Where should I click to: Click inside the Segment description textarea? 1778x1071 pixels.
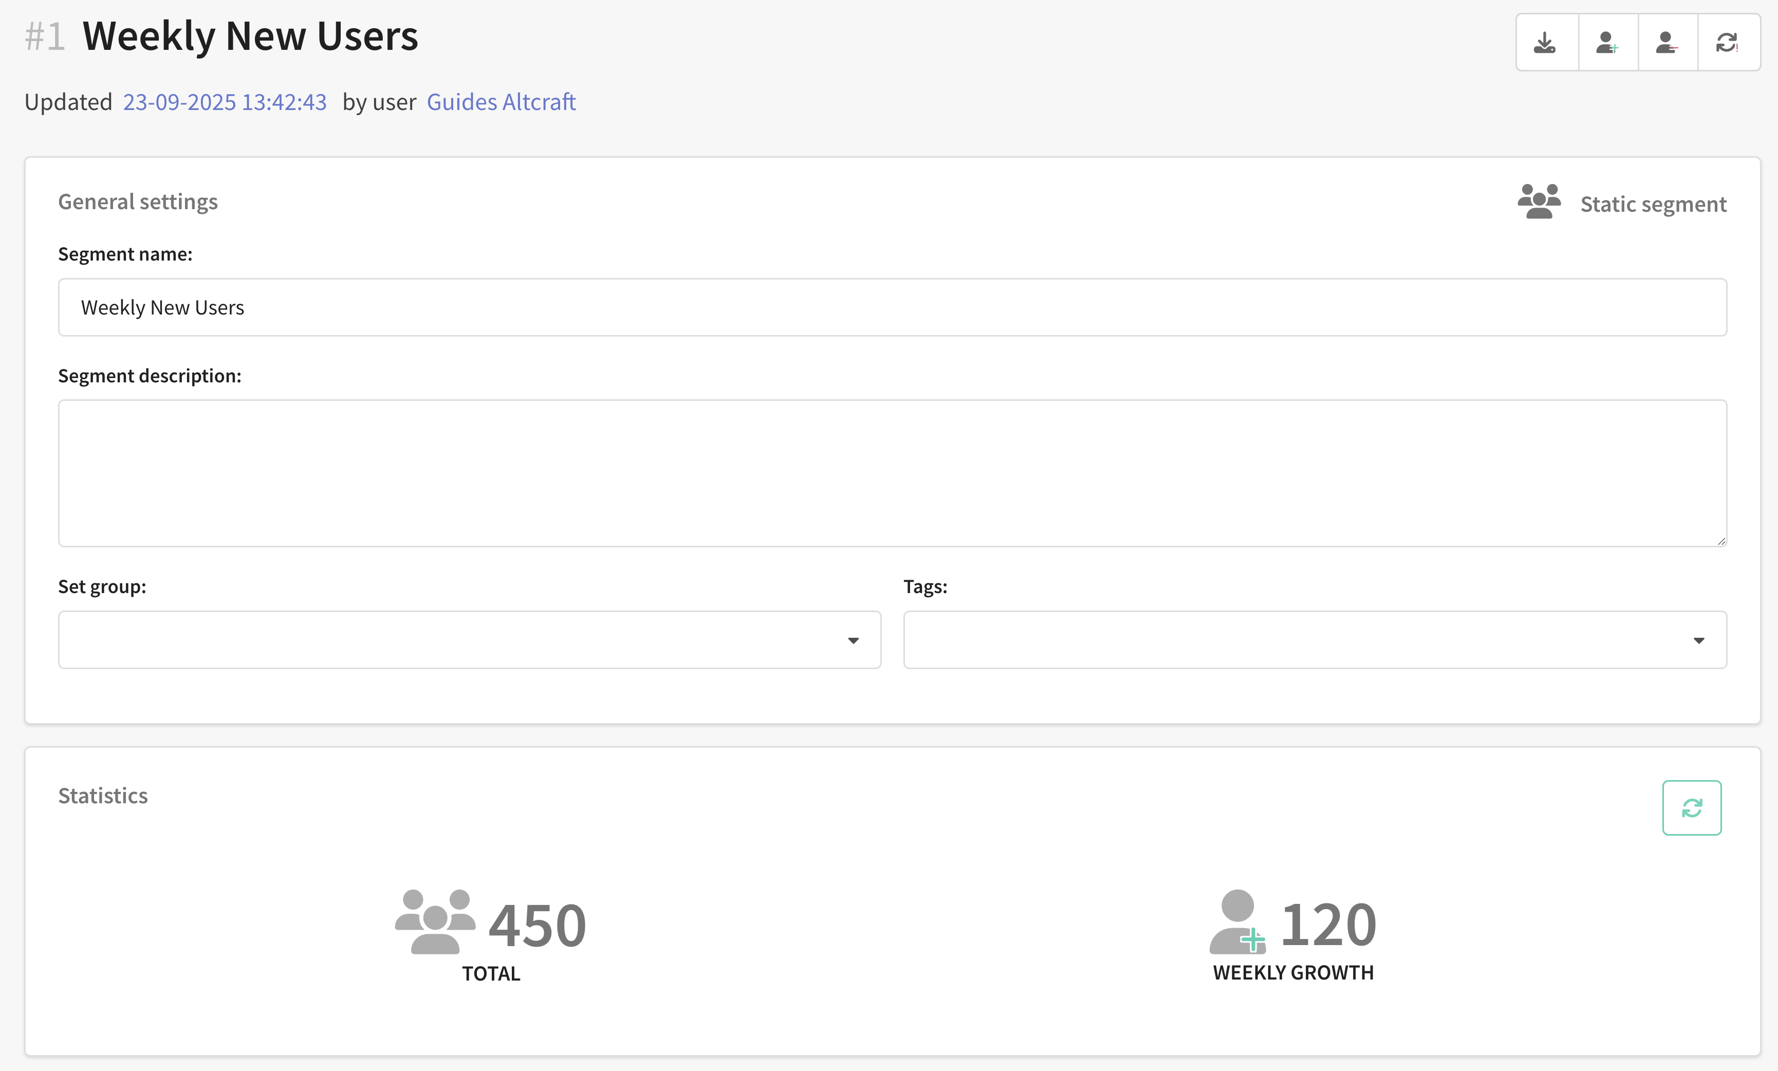(892, 473)
